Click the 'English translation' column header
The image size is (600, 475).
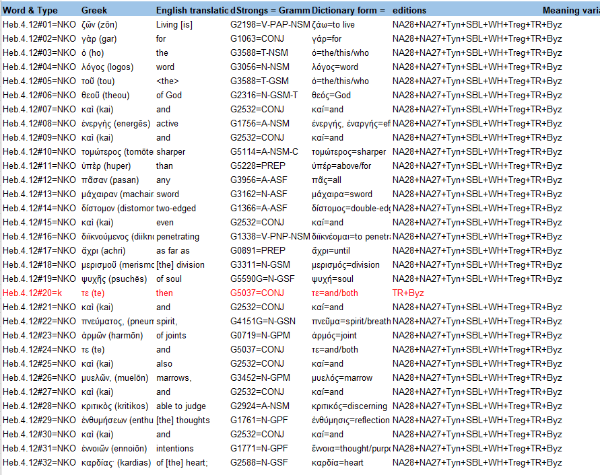point(192,10)
